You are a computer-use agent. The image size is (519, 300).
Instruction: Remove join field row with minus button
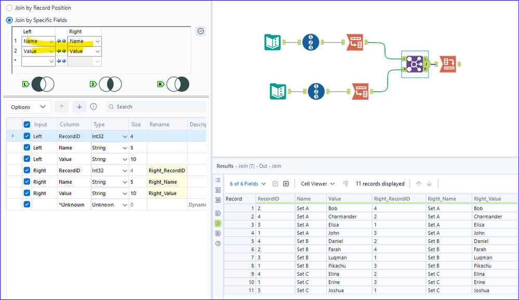pos(201,31)
